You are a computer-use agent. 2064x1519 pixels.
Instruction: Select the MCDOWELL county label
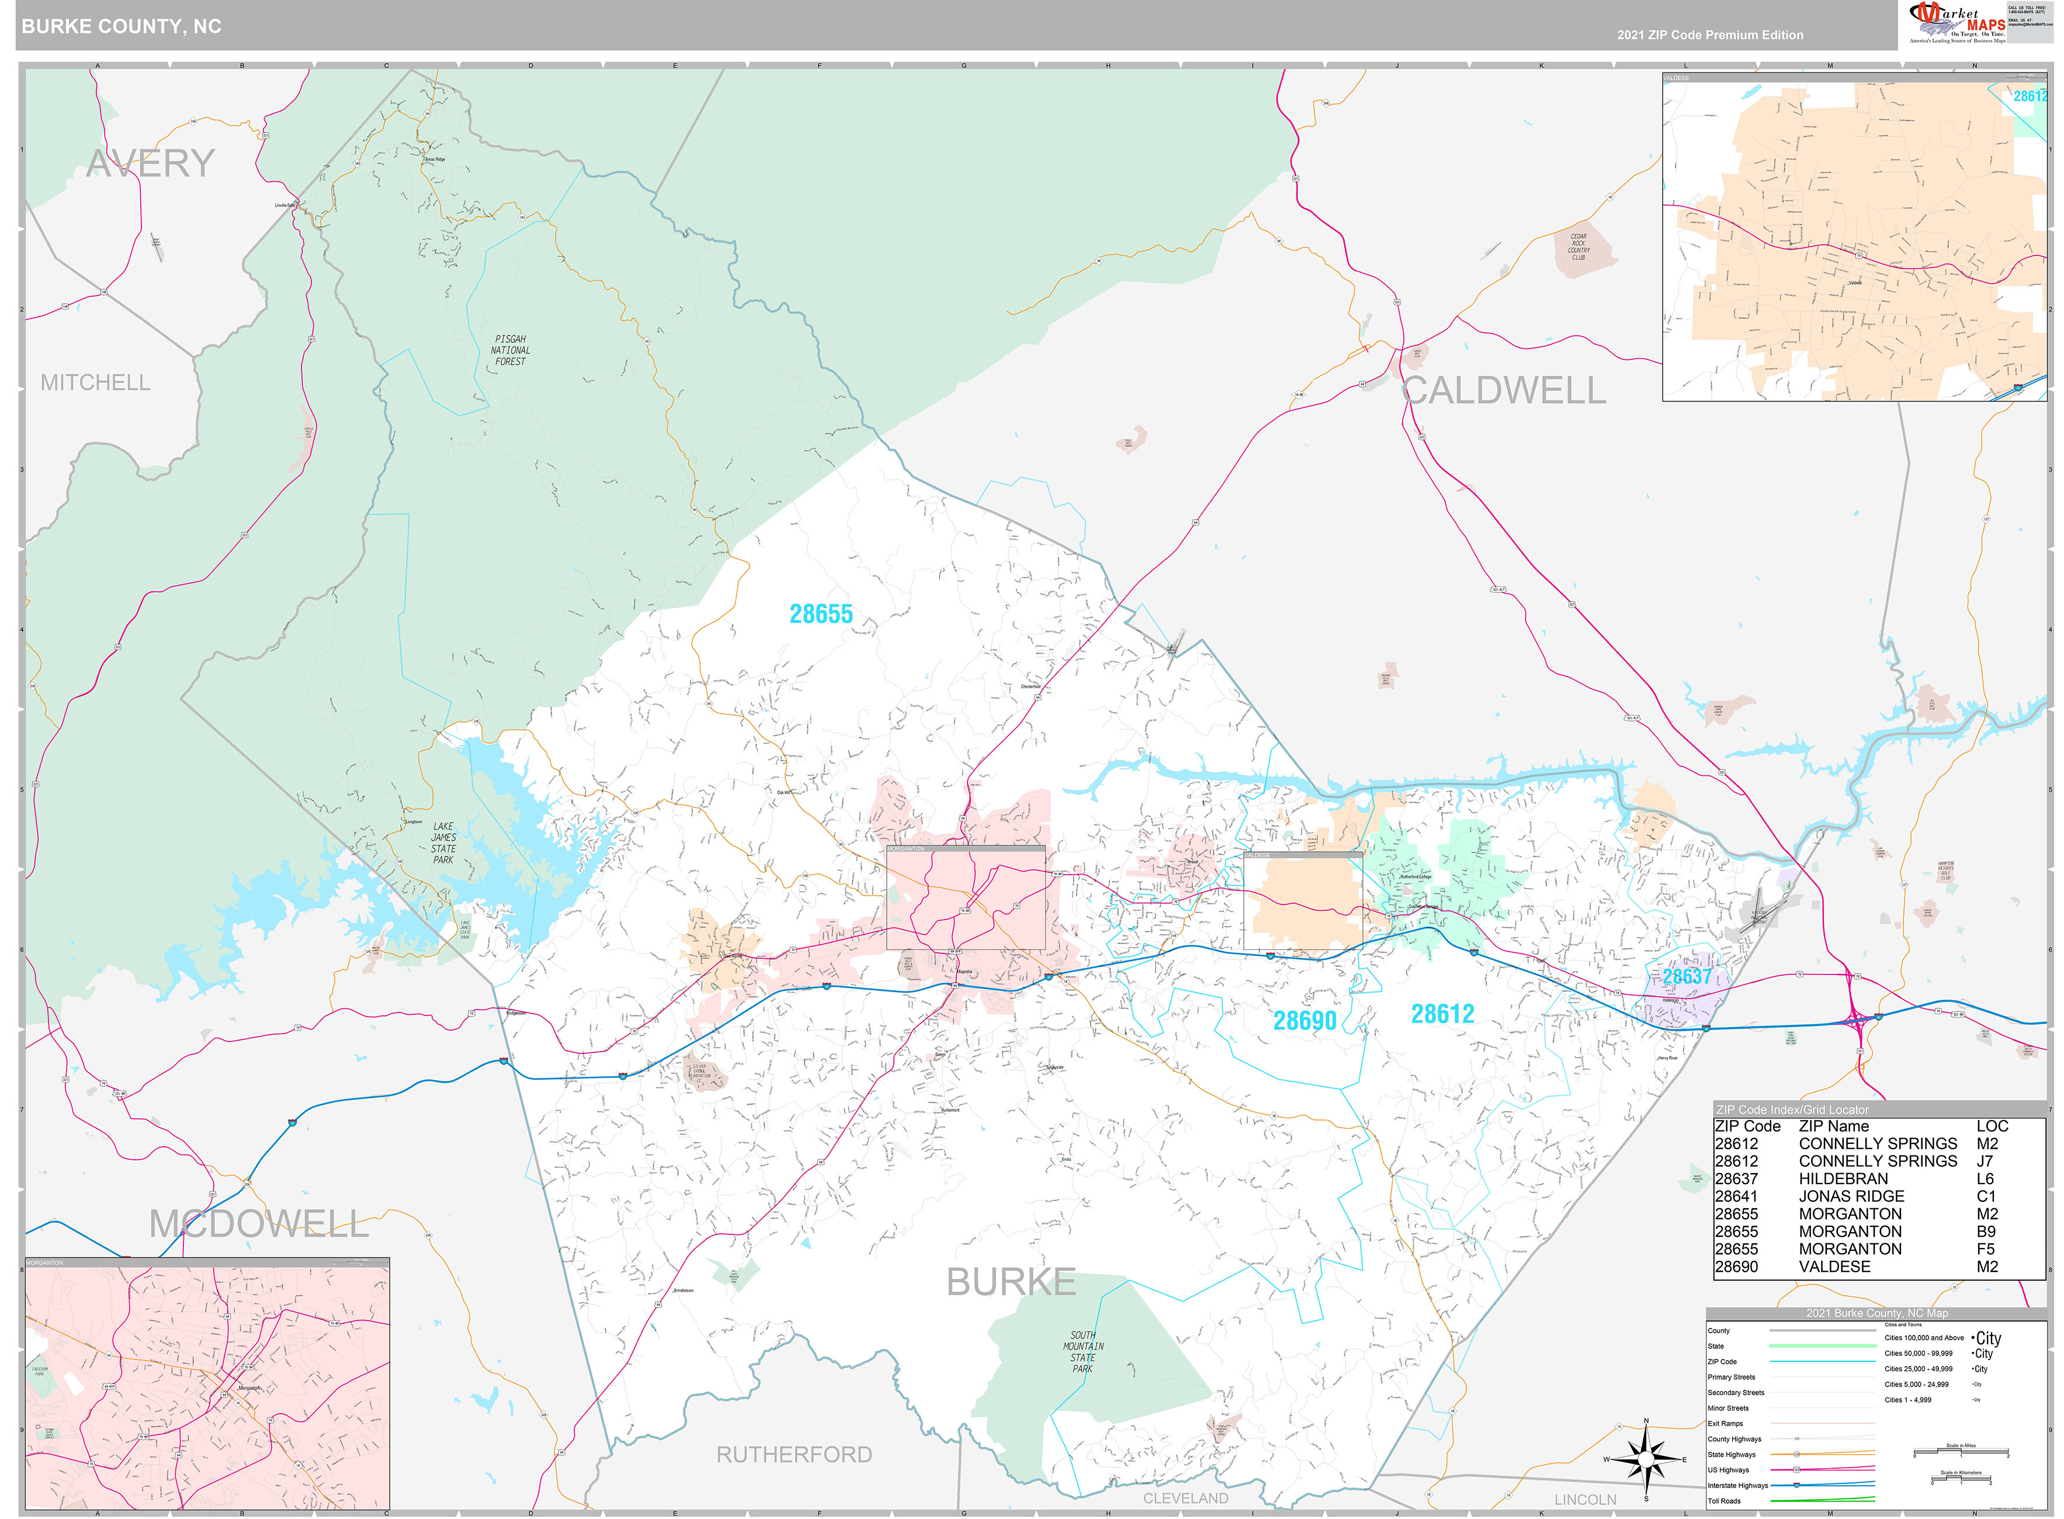258,1224
